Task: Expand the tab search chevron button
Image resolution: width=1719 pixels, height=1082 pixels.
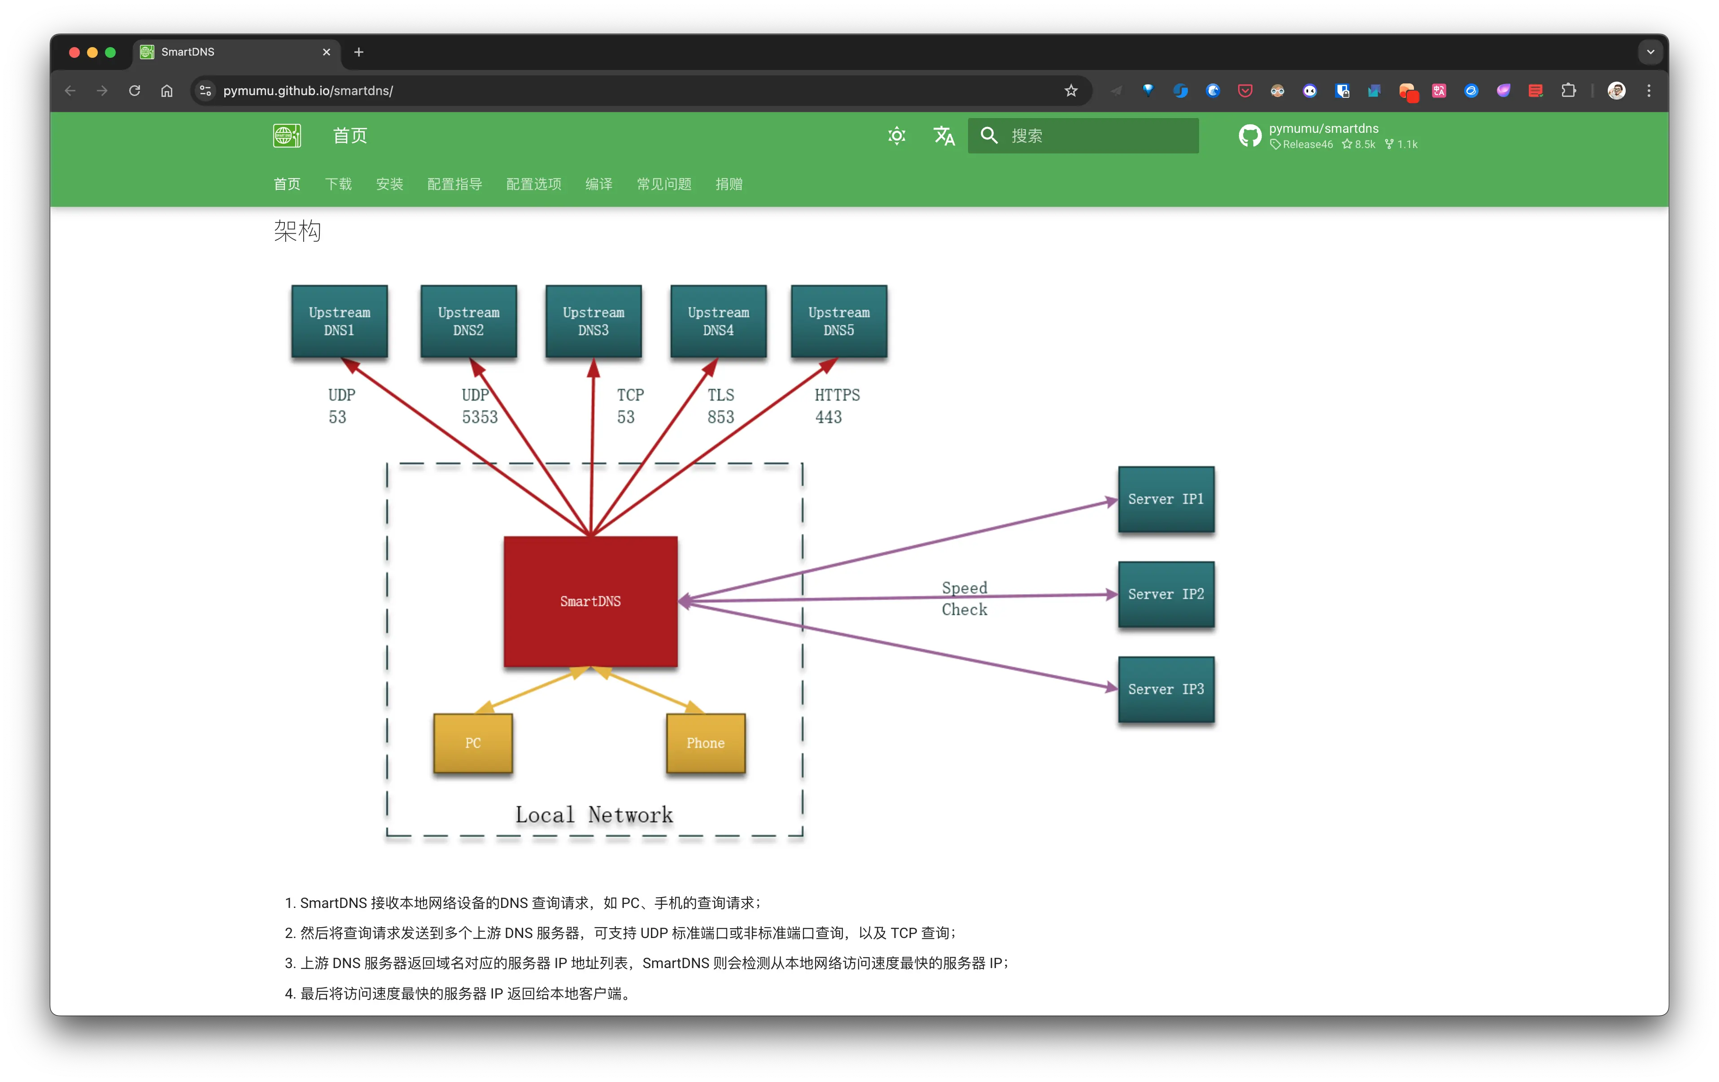Action: pyautogui.click(x=1650, y=52)
